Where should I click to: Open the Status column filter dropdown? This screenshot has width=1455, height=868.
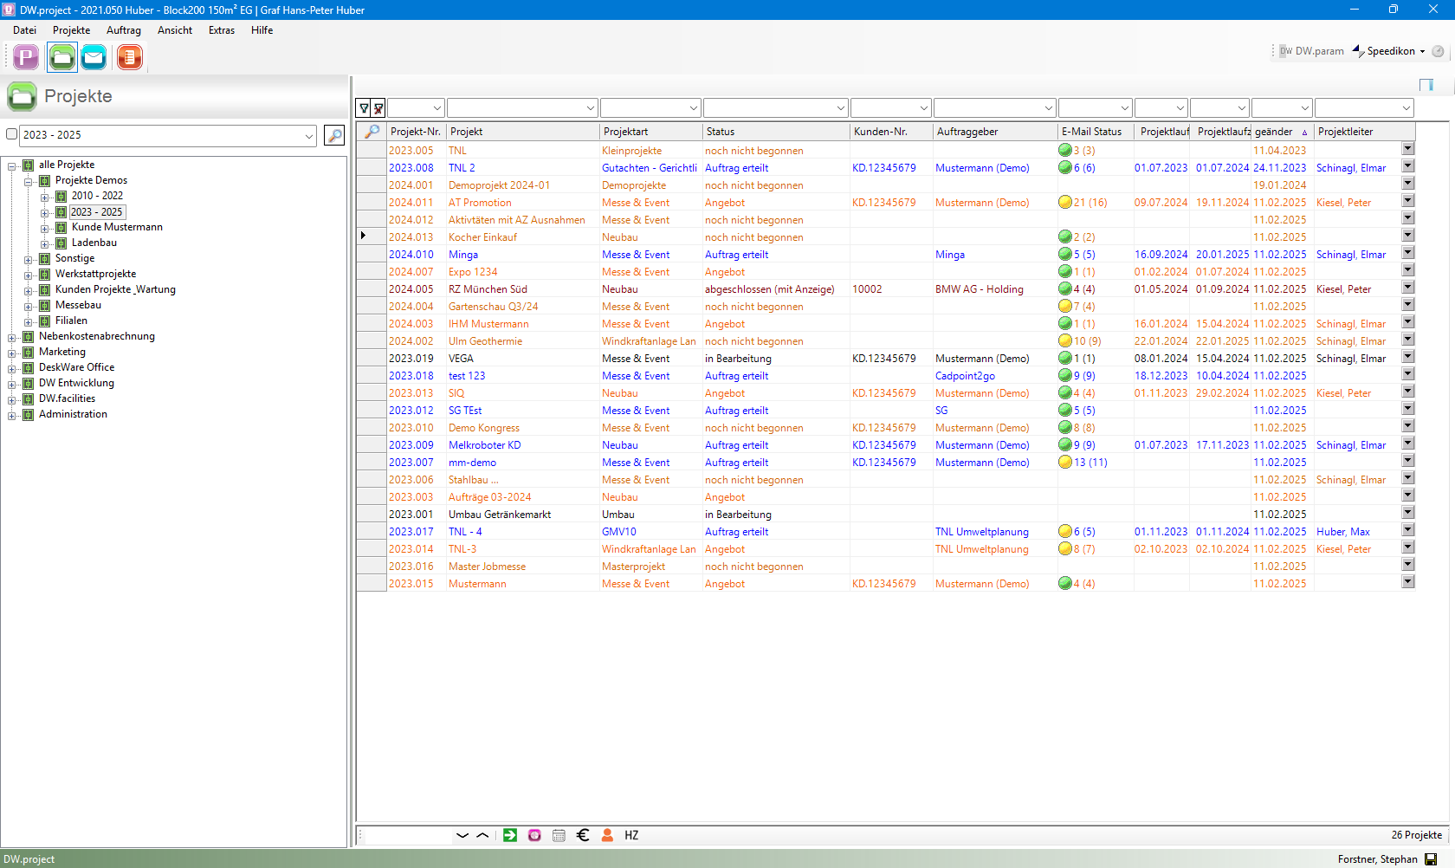(841, 108)
